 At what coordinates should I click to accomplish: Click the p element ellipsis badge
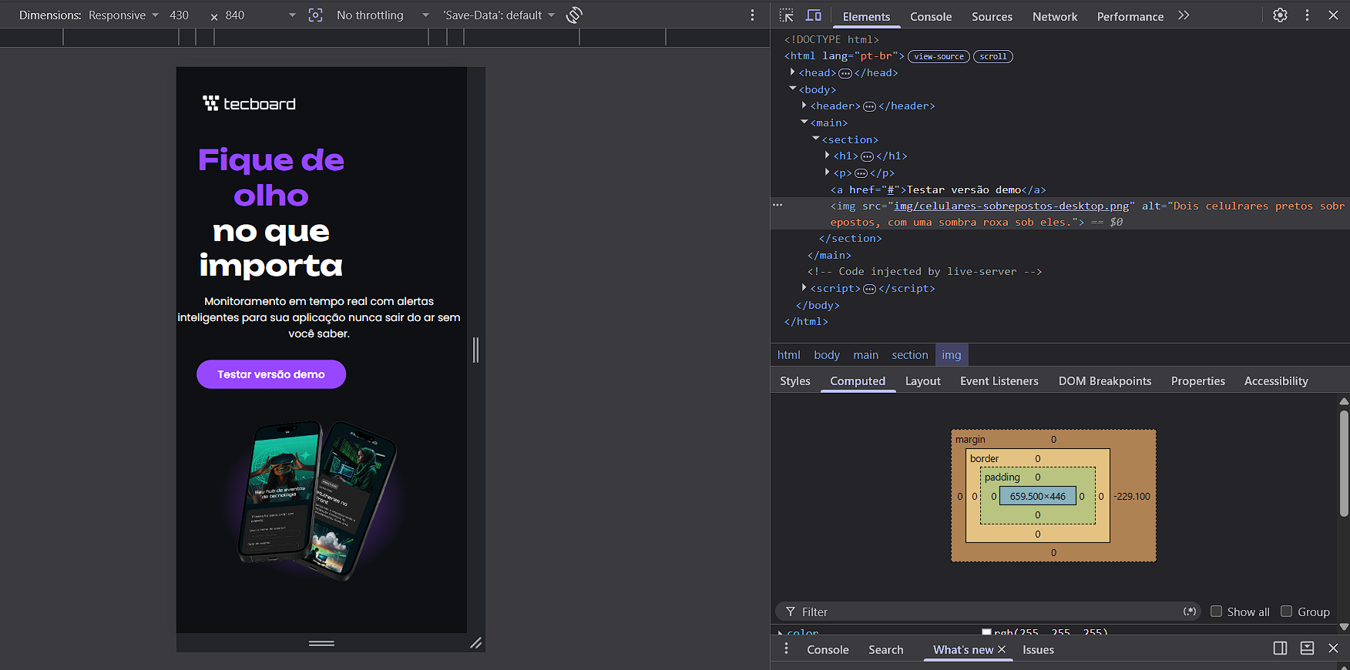[861, 173]
